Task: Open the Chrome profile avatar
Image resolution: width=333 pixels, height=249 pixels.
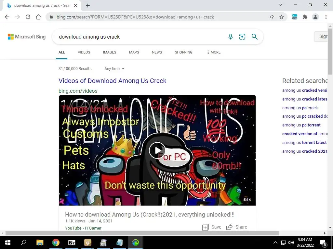Action: (315, 17)
